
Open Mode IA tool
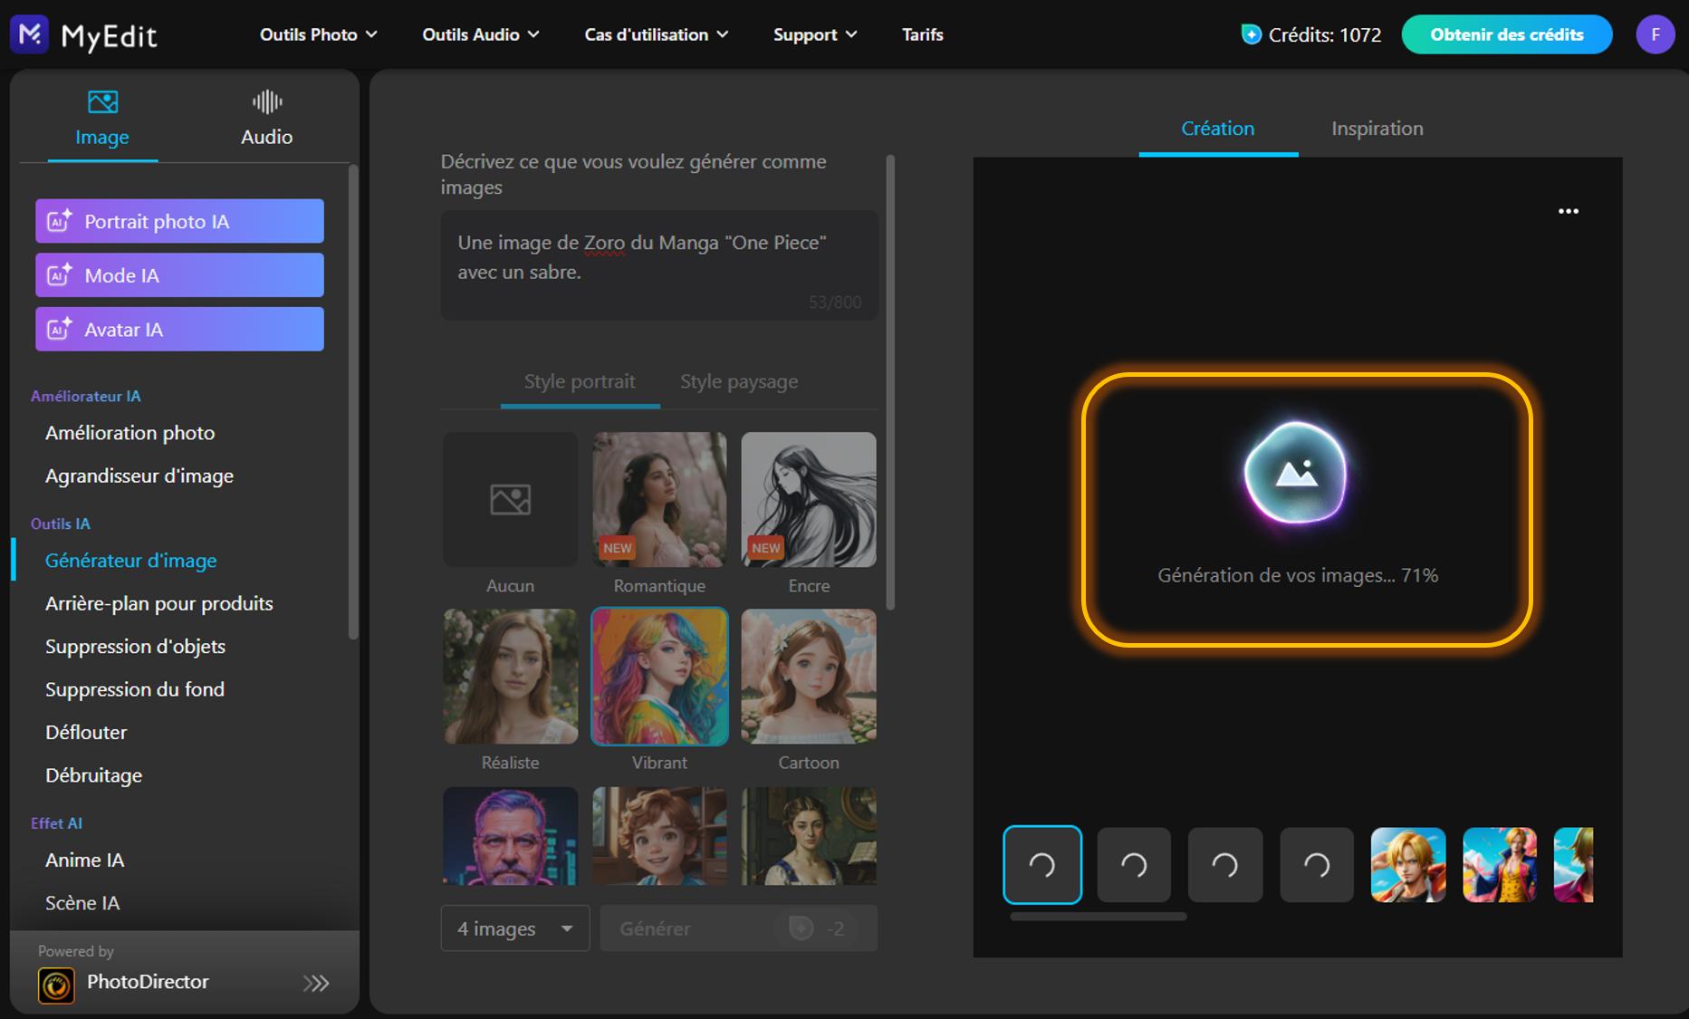click(179, 275)
